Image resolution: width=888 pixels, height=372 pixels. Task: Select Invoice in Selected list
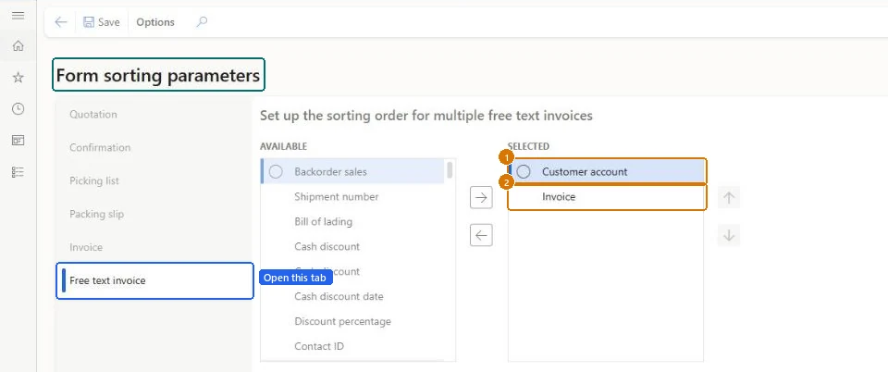coord(607,197)
